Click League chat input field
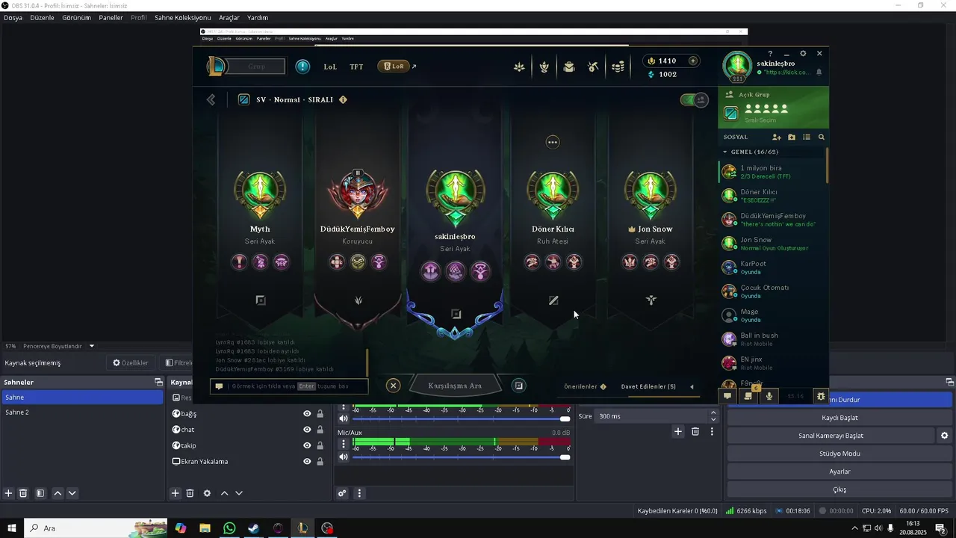The width and height of the screenshot is (956, 538). tap(289, 386)
